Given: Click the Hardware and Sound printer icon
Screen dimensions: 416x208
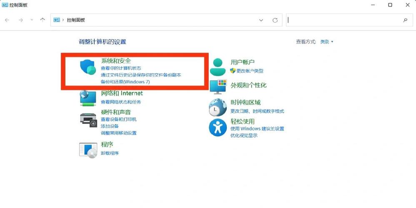Looking at the screenshot, I should [x=88, y=119].
